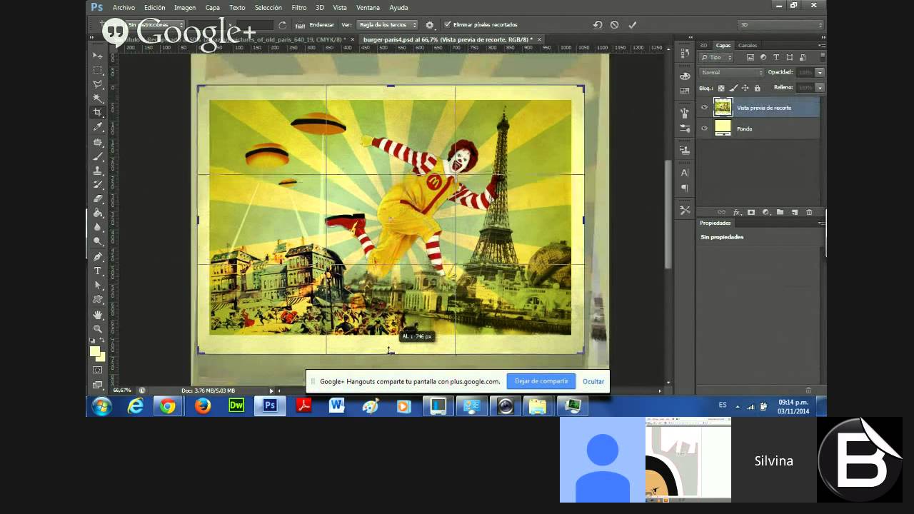914x514 pixels.
Task: Select the Magic Wand tool
Action: 98,98
